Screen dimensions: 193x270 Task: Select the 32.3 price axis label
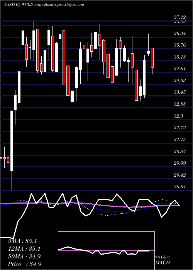pos(178,116)
